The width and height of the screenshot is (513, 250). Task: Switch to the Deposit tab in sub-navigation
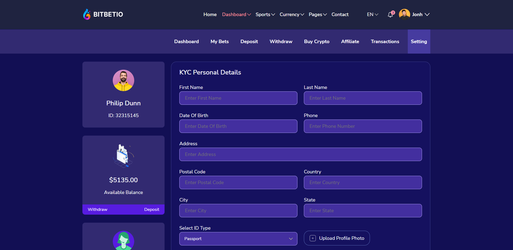[x=249, y=42]
